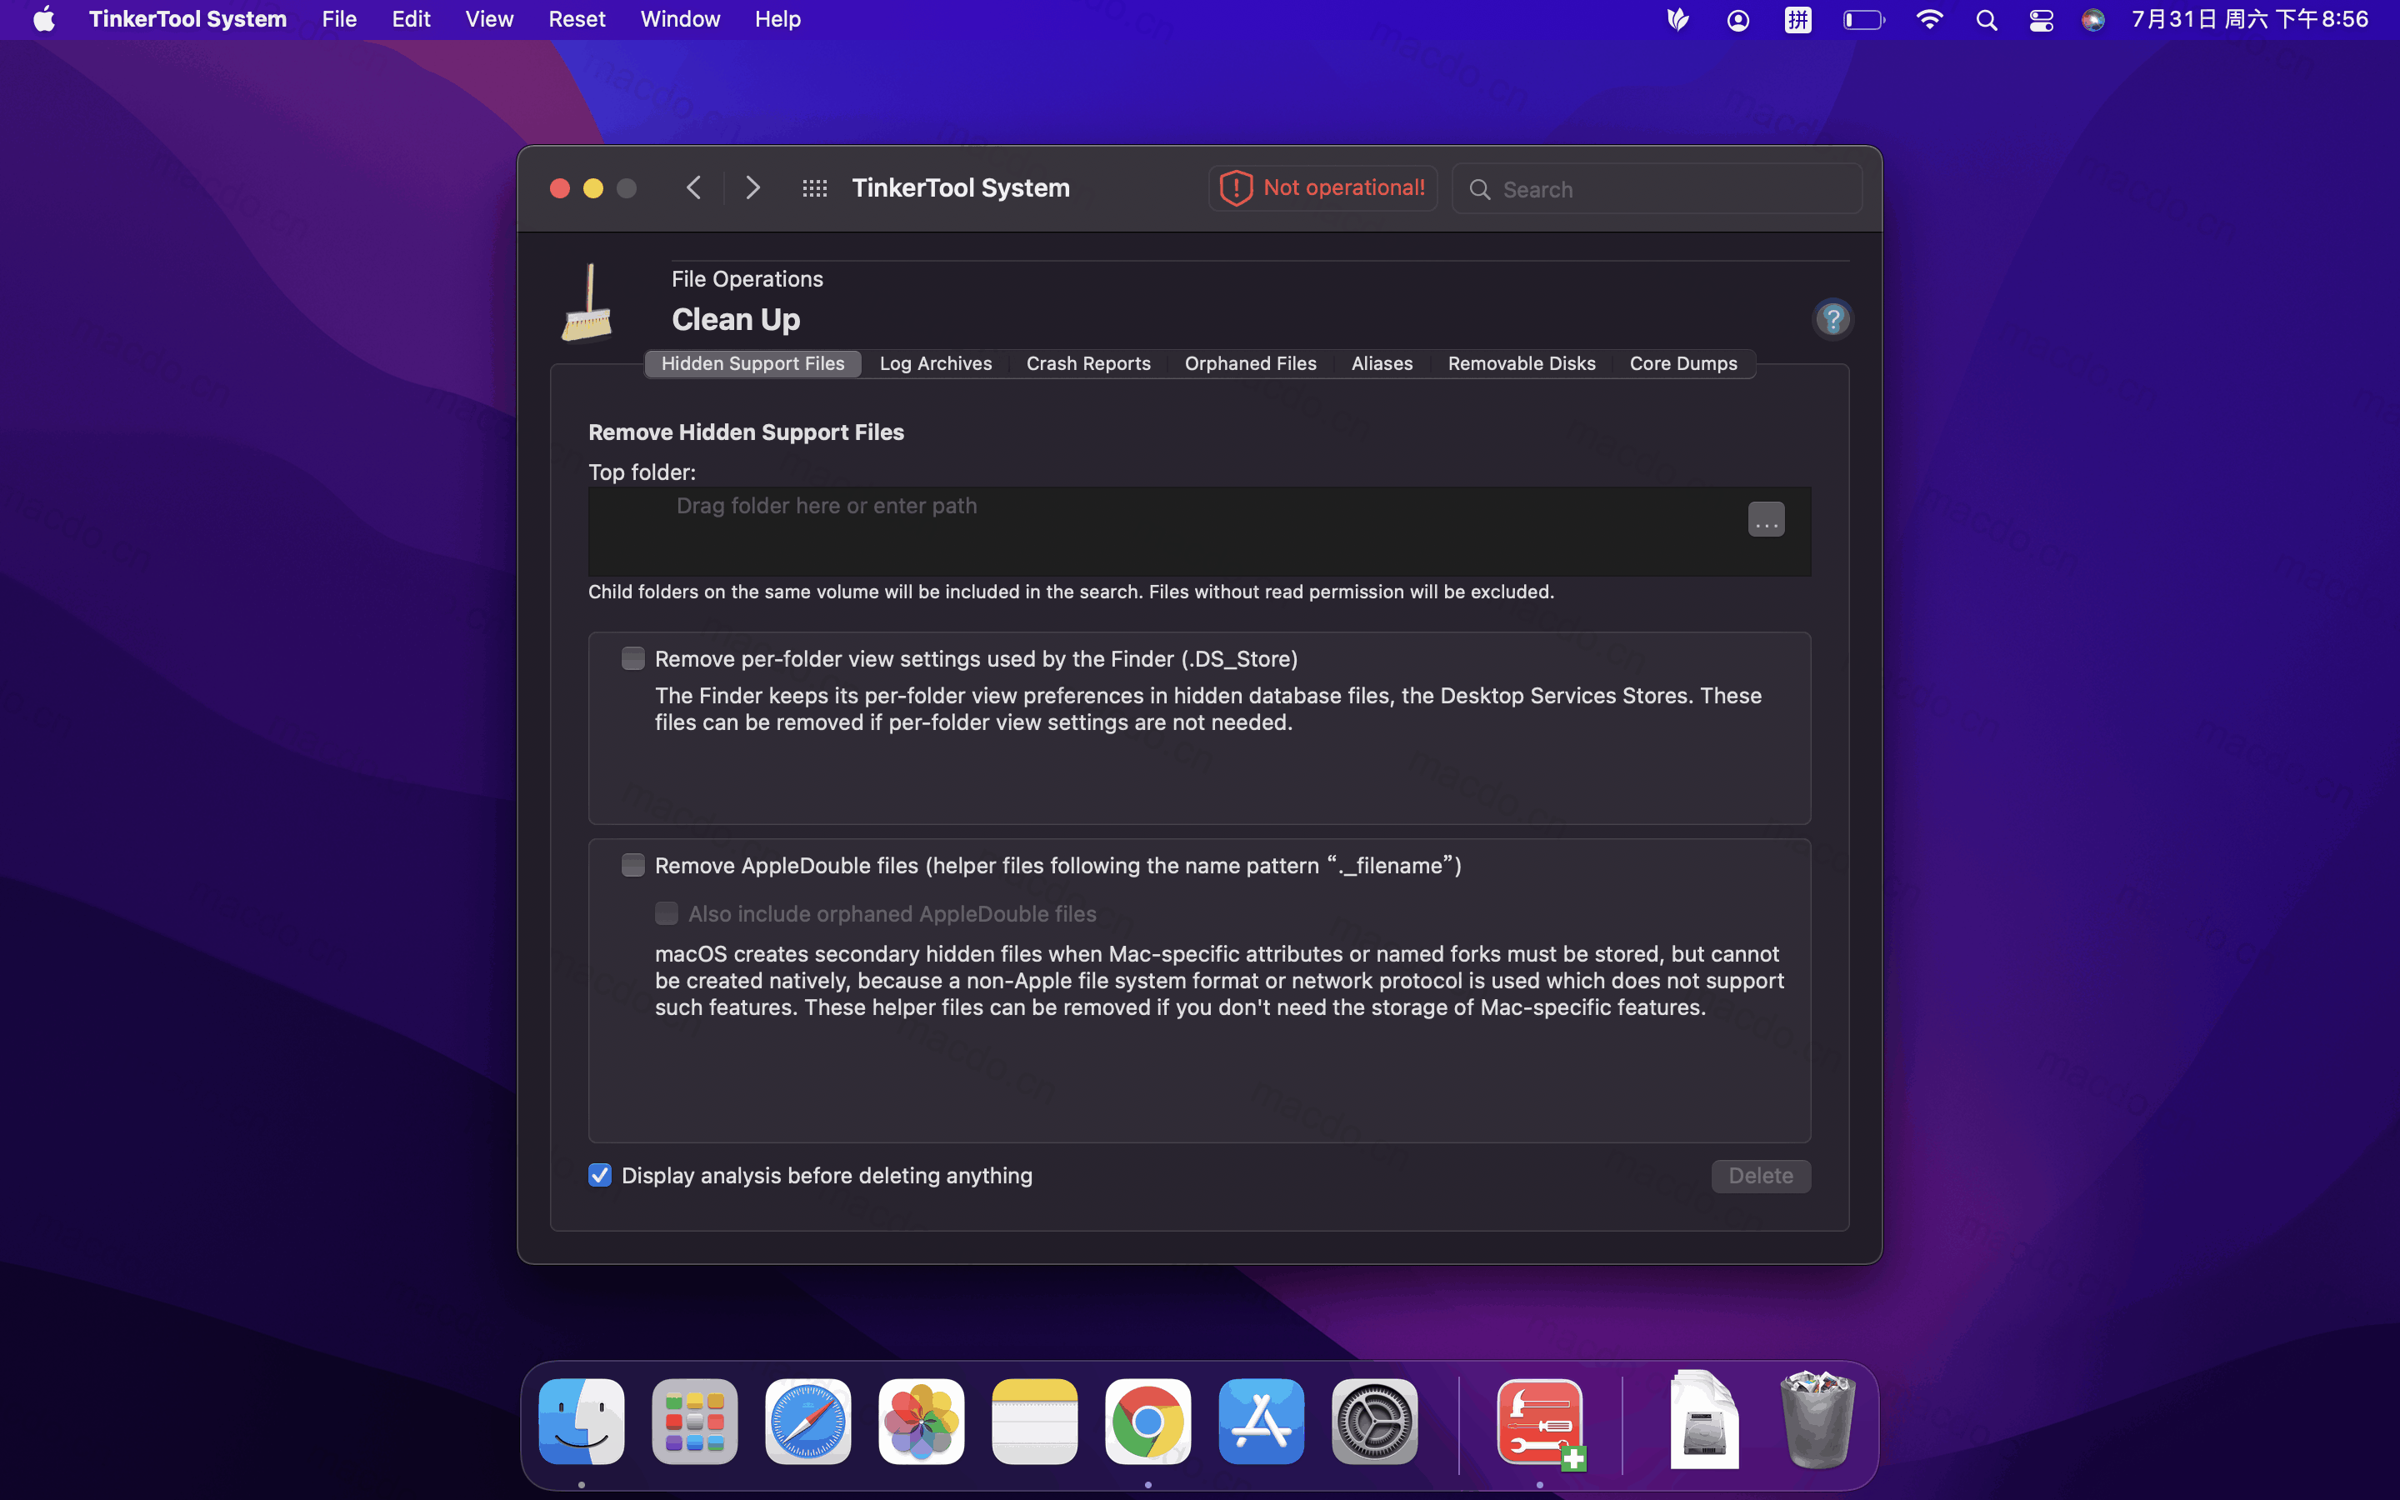
Task: Open Finder in the Dock
Action: pyautogui.click(x=582, y=1422)
